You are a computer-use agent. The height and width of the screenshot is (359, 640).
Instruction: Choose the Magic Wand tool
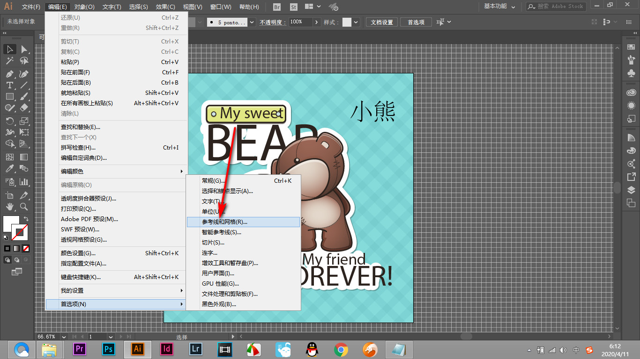click(x=9, y=61)
